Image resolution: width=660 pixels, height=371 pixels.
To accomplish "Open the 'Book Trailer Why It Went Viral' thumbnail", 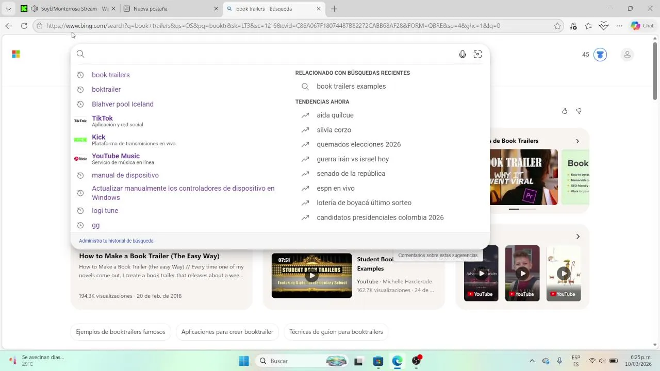I will [524, 177].
